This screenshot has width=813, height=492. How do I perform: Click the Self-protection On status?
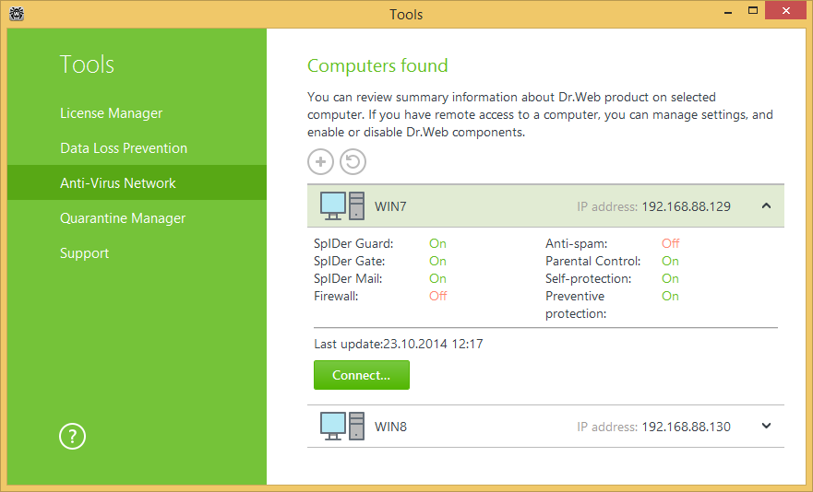point(670,278)
